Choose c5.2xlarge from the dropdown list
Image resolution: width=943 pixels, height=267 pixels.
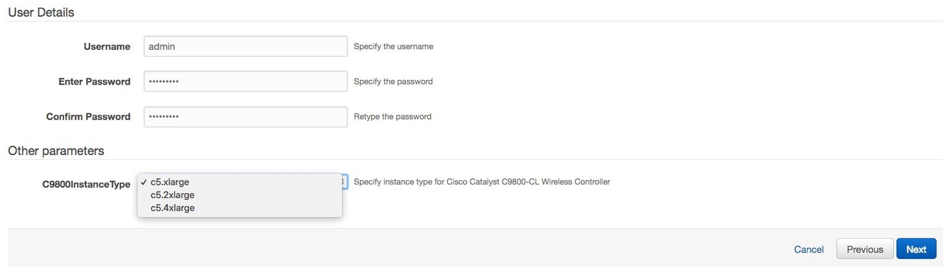pyautogui.click(x=172, y=195)
